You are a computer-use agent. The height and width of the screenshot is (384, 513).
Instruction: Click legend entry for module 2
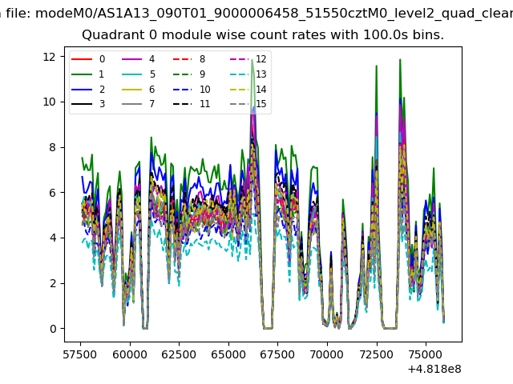click(88, 89)
